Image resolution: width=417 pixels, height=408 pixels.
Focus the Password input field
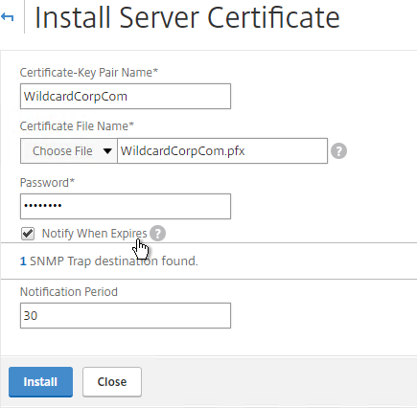click(126, 206)
